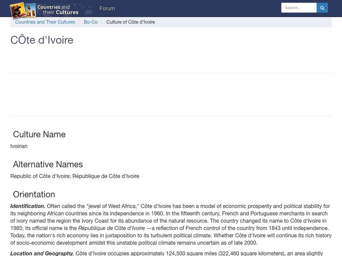Image resolution: width=342 pixels, height=256 pixels.
Task: Go to the Bo-Co breadcrumb link
Action: click(91, 22)
